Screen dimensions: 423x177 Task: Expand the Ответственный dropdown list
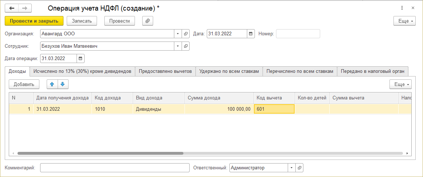[x=291, y=168]
